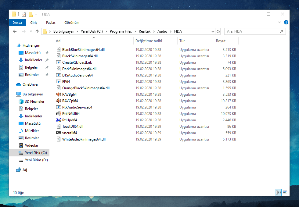Select the RtlUpd64 crab icon
Image resolution: width=299 pixels, height=207 pixels.
point(59,120)
